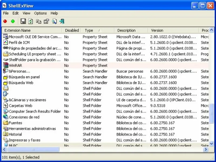Click the vertical scrollbar up arrow
The height and width of the screenshot is (162, 216).
(x=211, y=30)
